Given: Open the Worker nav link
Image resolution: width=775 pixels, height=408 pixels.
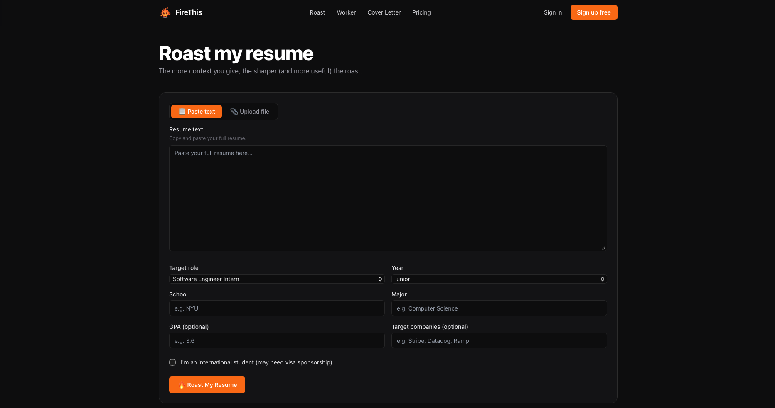Looking at the screenshot, I should tap(346, 12).
